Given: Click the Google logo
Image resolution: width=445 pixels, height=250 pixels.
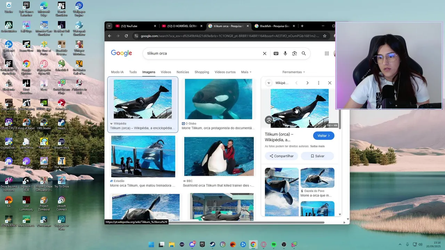Looking at the screenshot, I should tap(121, 53).
